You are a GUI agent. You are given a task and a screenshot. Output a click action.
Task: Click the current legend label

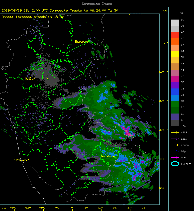coord(186,164)
